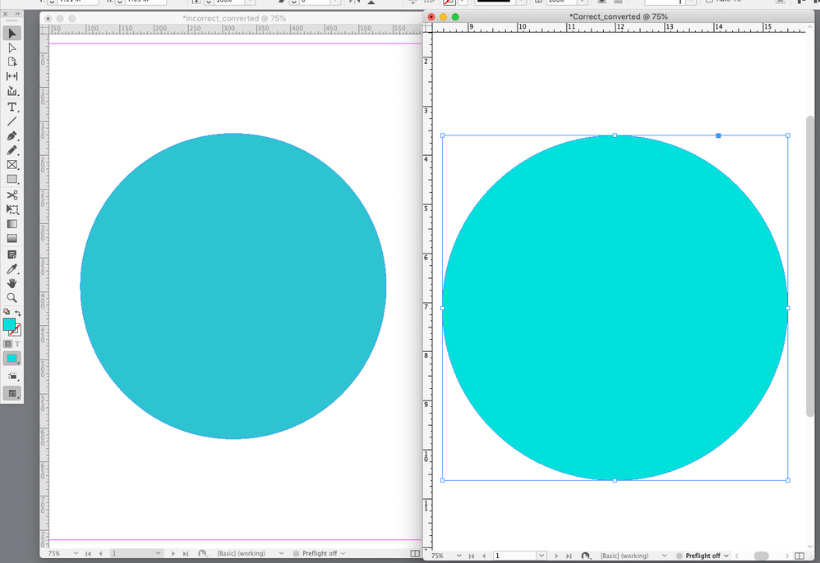Click the bright cyan circle in Correct_converted
The height and width of the screenshot is (563, 820).
point(615,308)
